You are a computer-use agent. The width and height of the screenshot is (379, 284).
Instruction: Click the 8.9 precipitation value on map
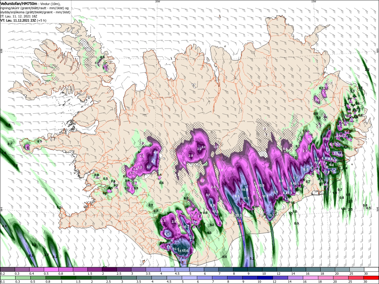pos(213,205)
